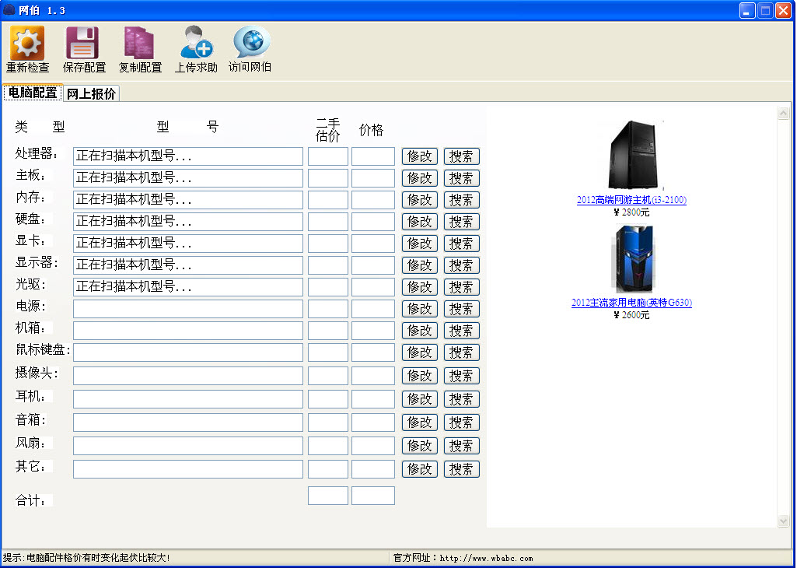The image size is (797, 568).
Task: Click the 保存配置 floppy disk icon
Action: point(82,43)
